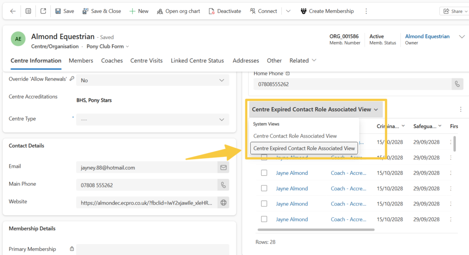This screenshot has height=255, width=469.
Task: Check the last visible Jayne Almond row
Action: [264, 219]
